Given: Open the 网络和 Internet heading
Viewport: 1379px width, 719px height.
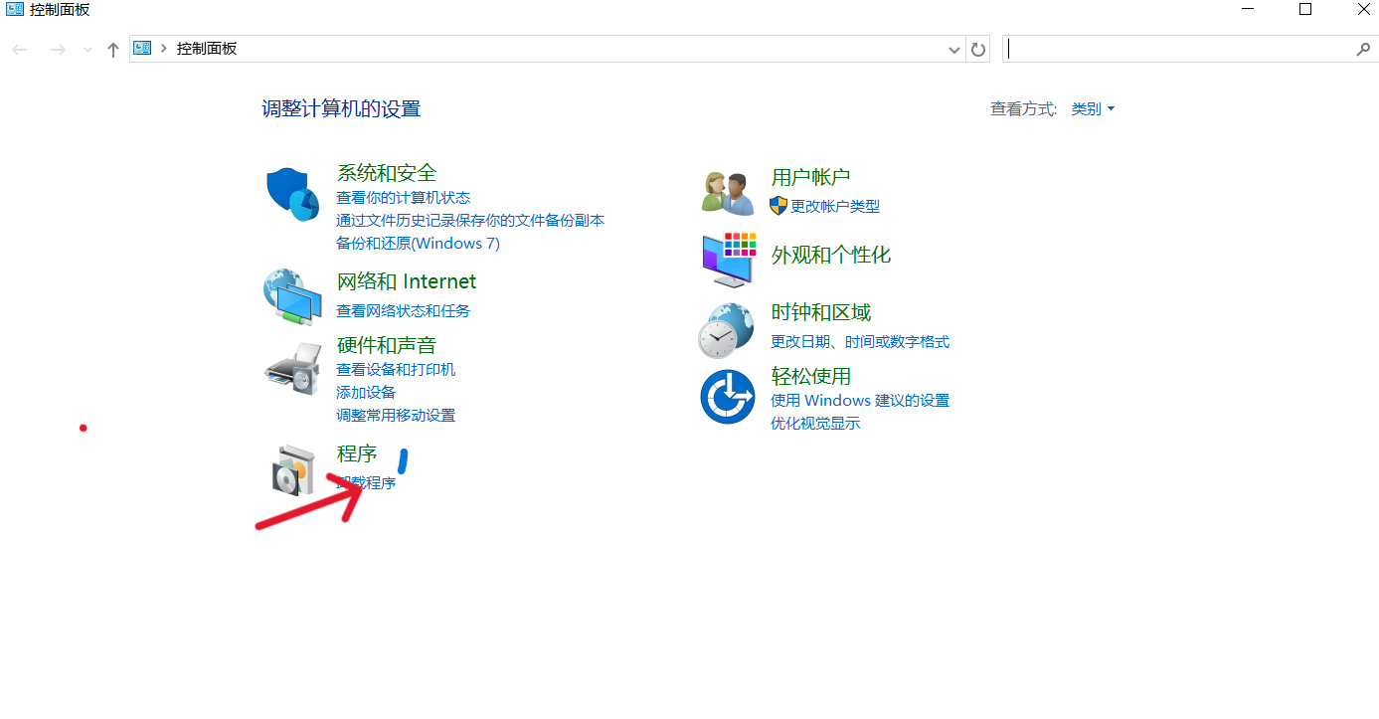Looking at the screenshot, I should (x=407, y=281).
